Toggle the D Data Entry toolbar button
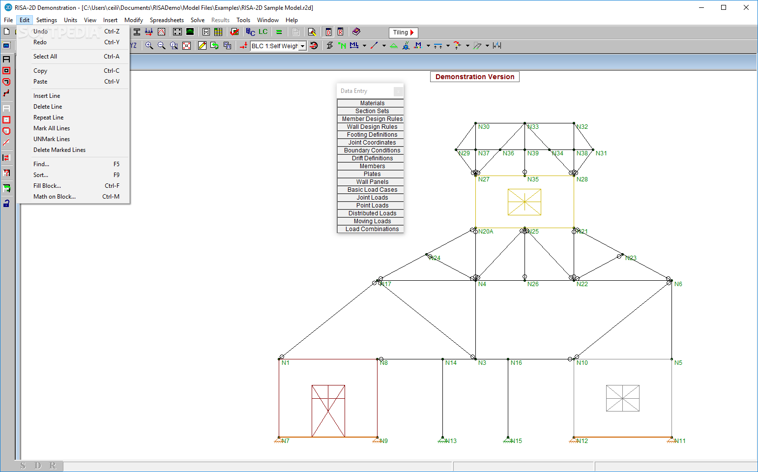 pos(328,32)
